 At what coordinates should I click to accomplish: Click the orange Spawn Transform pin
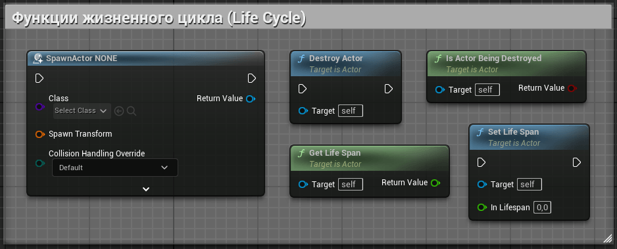40,134
